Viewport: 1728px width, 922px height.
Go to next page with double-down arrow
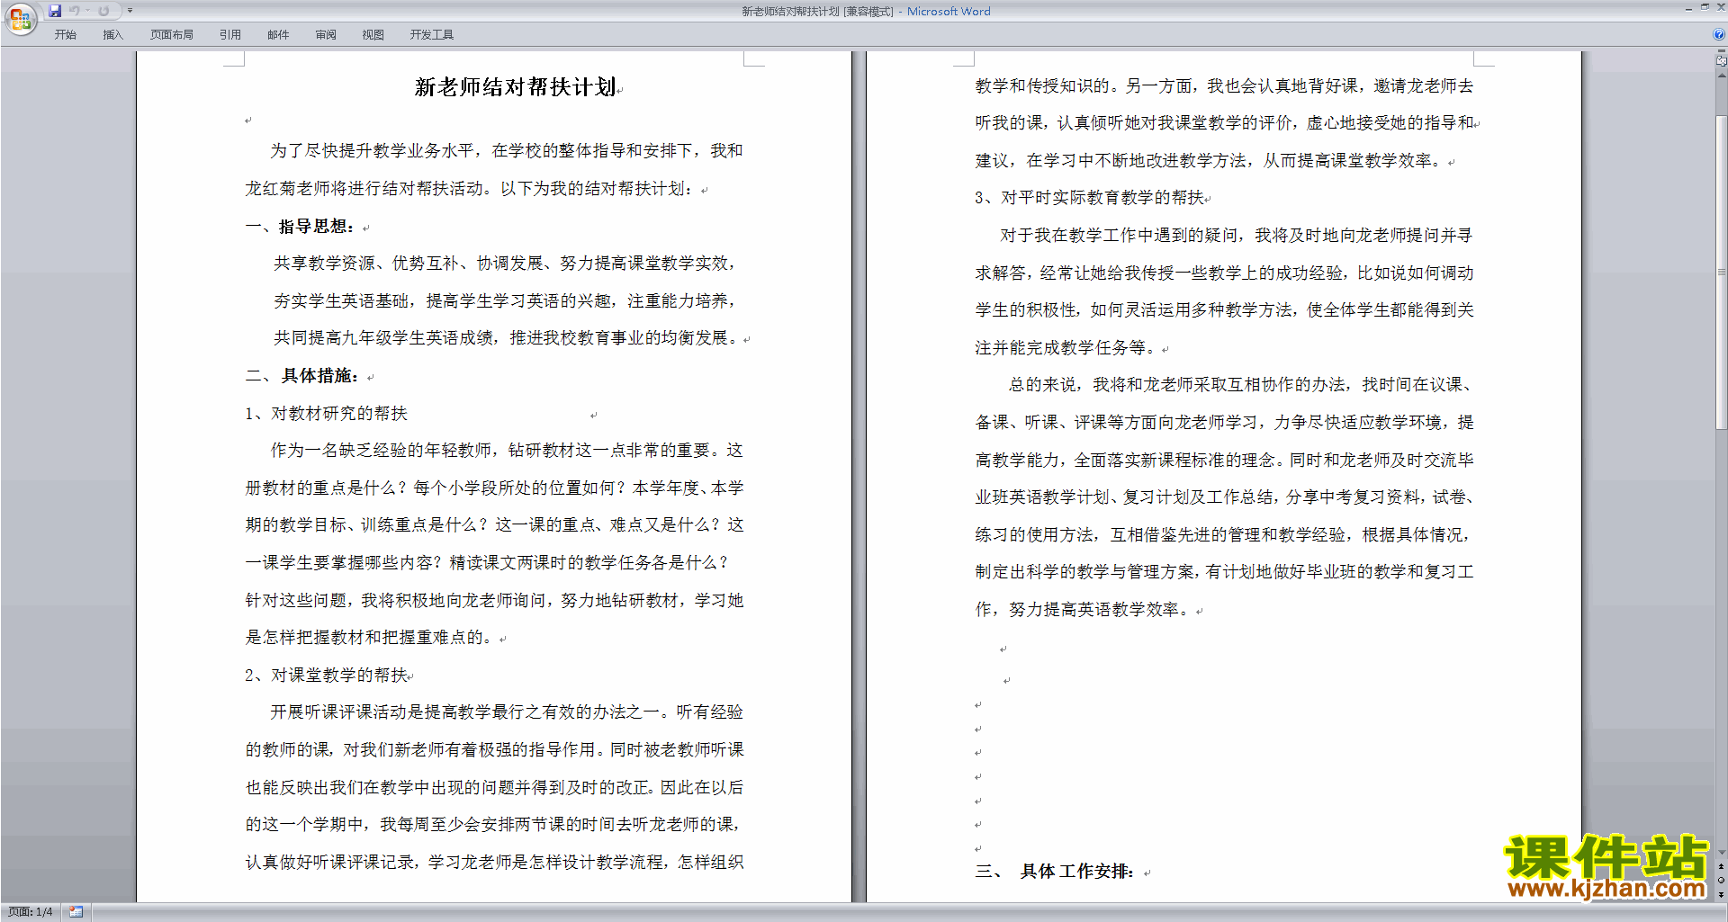pos(1721,894)
